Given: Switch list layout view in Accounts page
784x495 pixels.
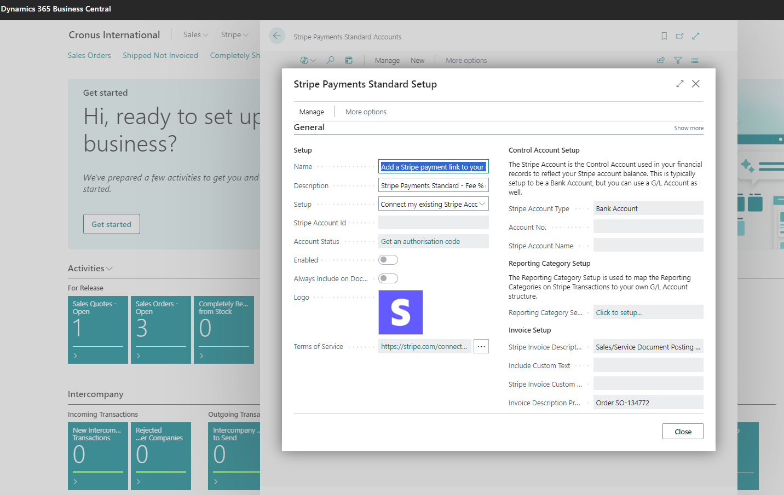Looking at the screenshot, I should 695,60.
